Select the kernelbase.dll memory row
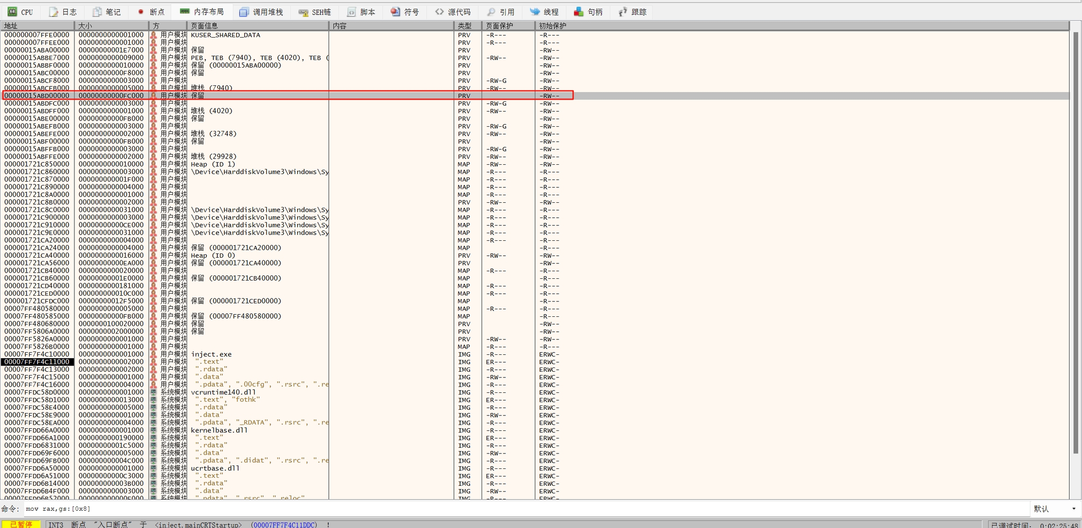Viewport: 1082px width, 528px height. [x=219, y=430]
